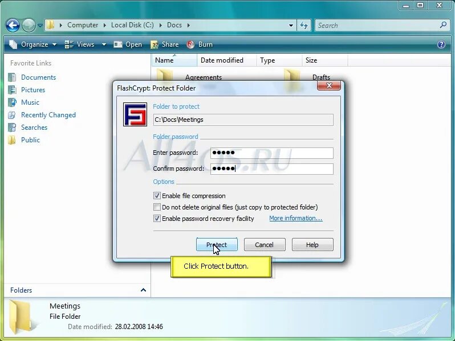Click the Meetings folder thumbnail in details pane
This screenshot has height=341, width=455.
pos(21,317)
